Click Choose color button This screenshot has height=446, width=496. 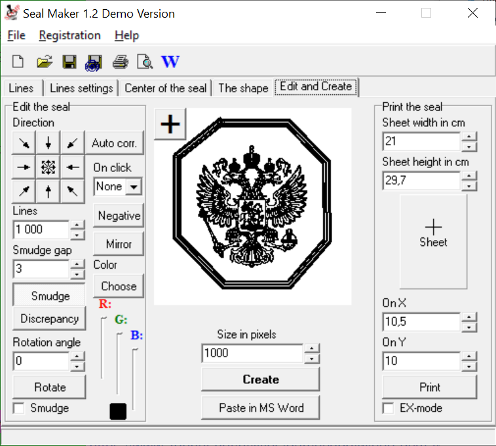coord(119,286)
